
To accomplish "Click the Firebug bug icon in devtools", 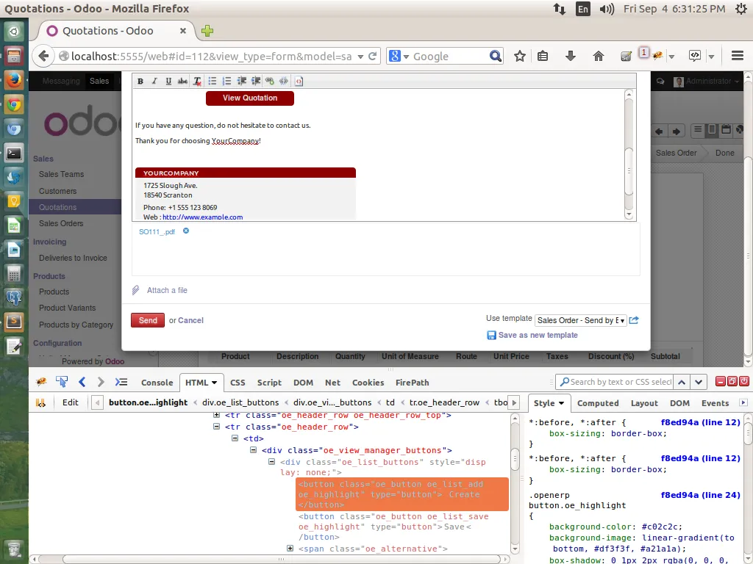I will 41,382.
